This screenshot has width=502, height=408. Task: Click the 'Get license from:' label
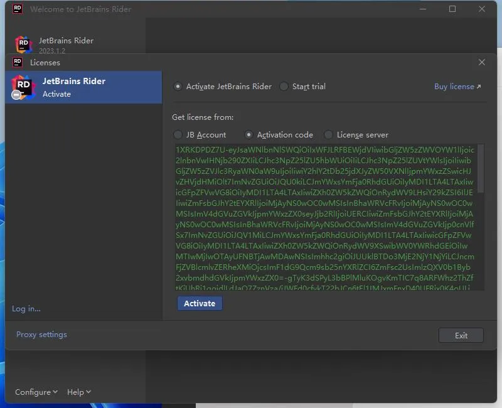pos(203,117)
